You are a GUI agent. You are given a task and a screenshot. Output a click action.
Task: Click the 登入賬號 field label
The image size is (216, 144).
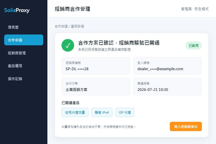coord(143,63)
